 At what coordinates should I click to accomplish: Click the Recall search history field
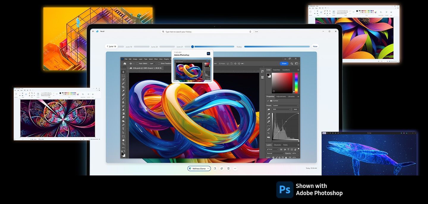point(205,32)
